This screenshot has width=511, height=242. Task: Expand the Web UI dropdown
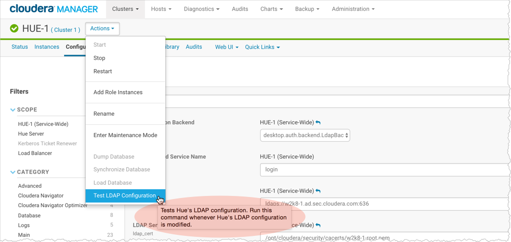[x=226, y=47]
